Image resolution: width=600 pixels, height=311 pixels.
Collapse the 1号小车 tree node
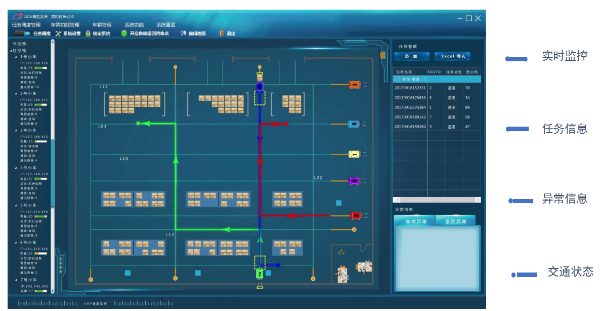coord(16,57)
